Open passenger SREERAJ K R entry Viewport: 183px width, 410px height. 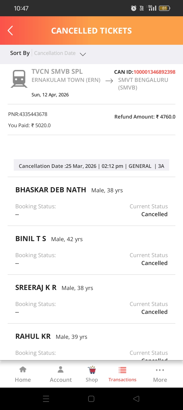(91, 299)
